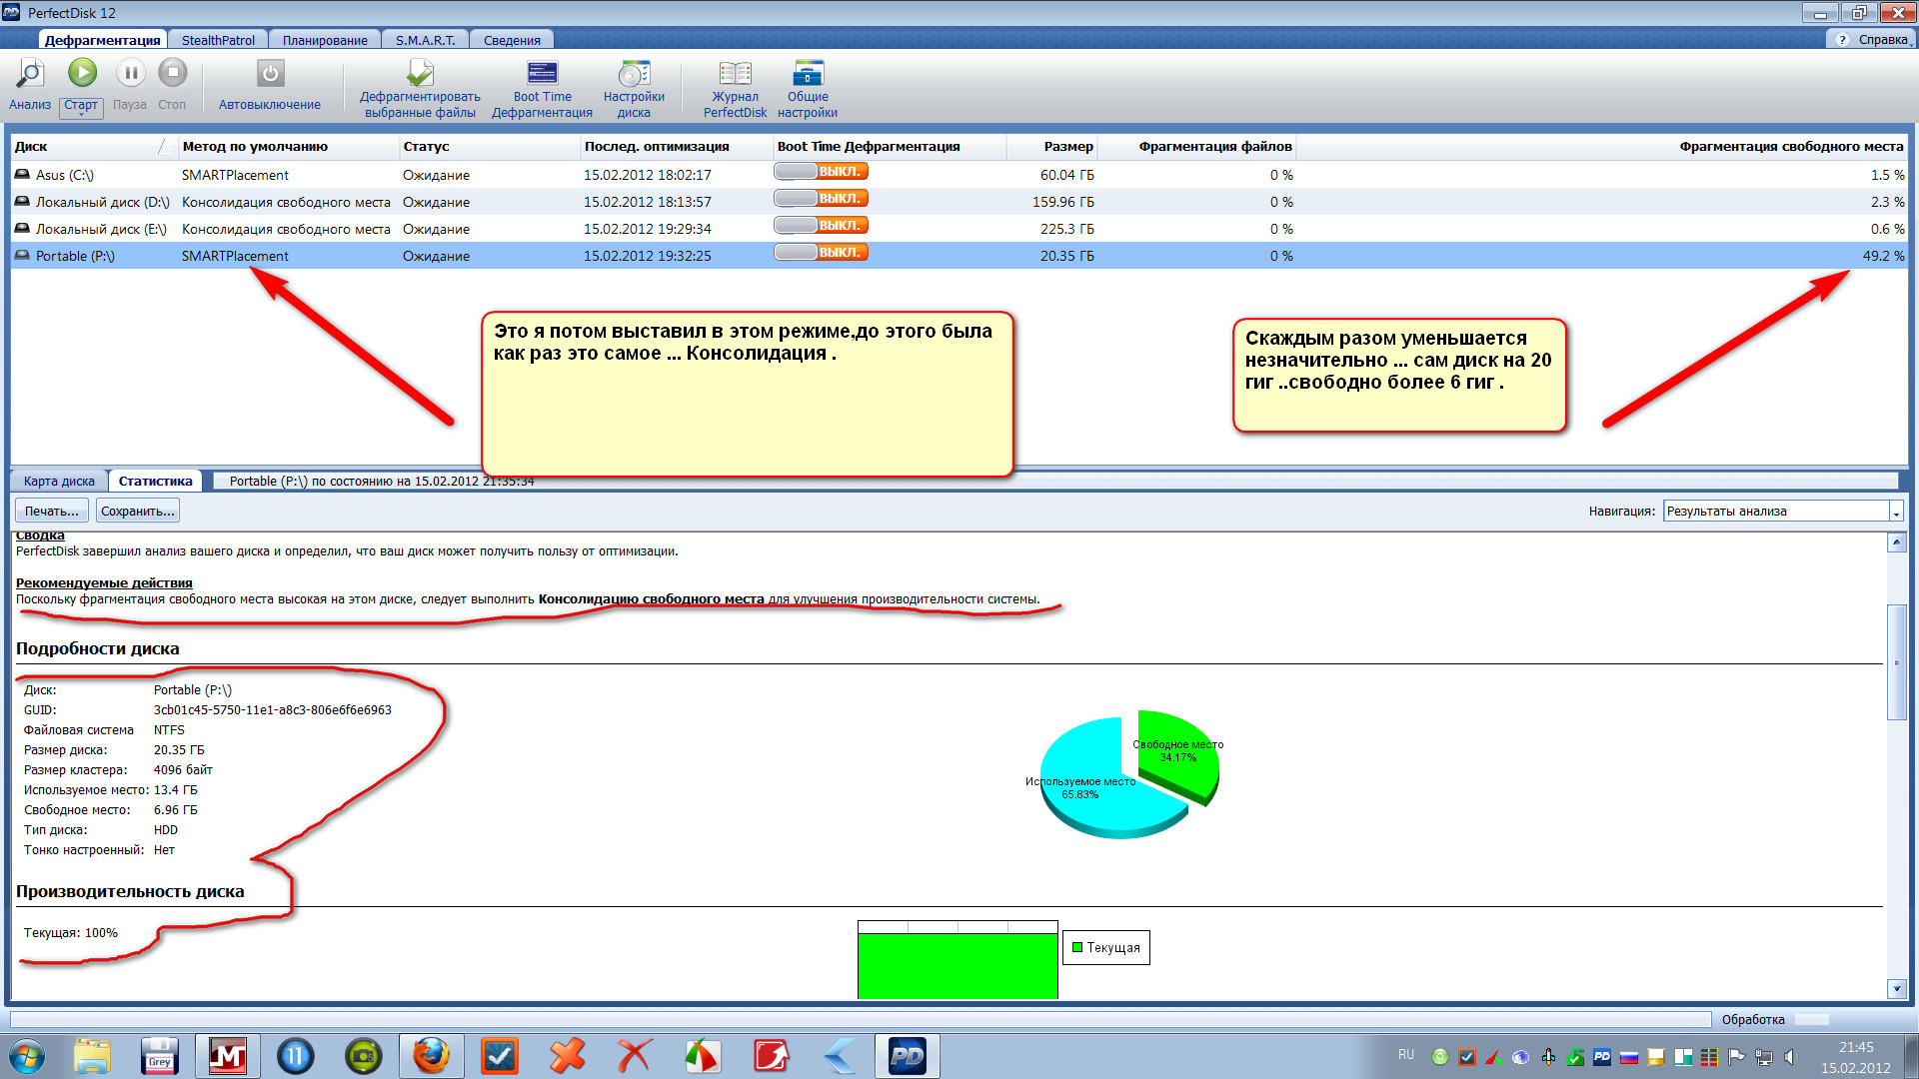Open the Планирование tab

coord(325,40)
